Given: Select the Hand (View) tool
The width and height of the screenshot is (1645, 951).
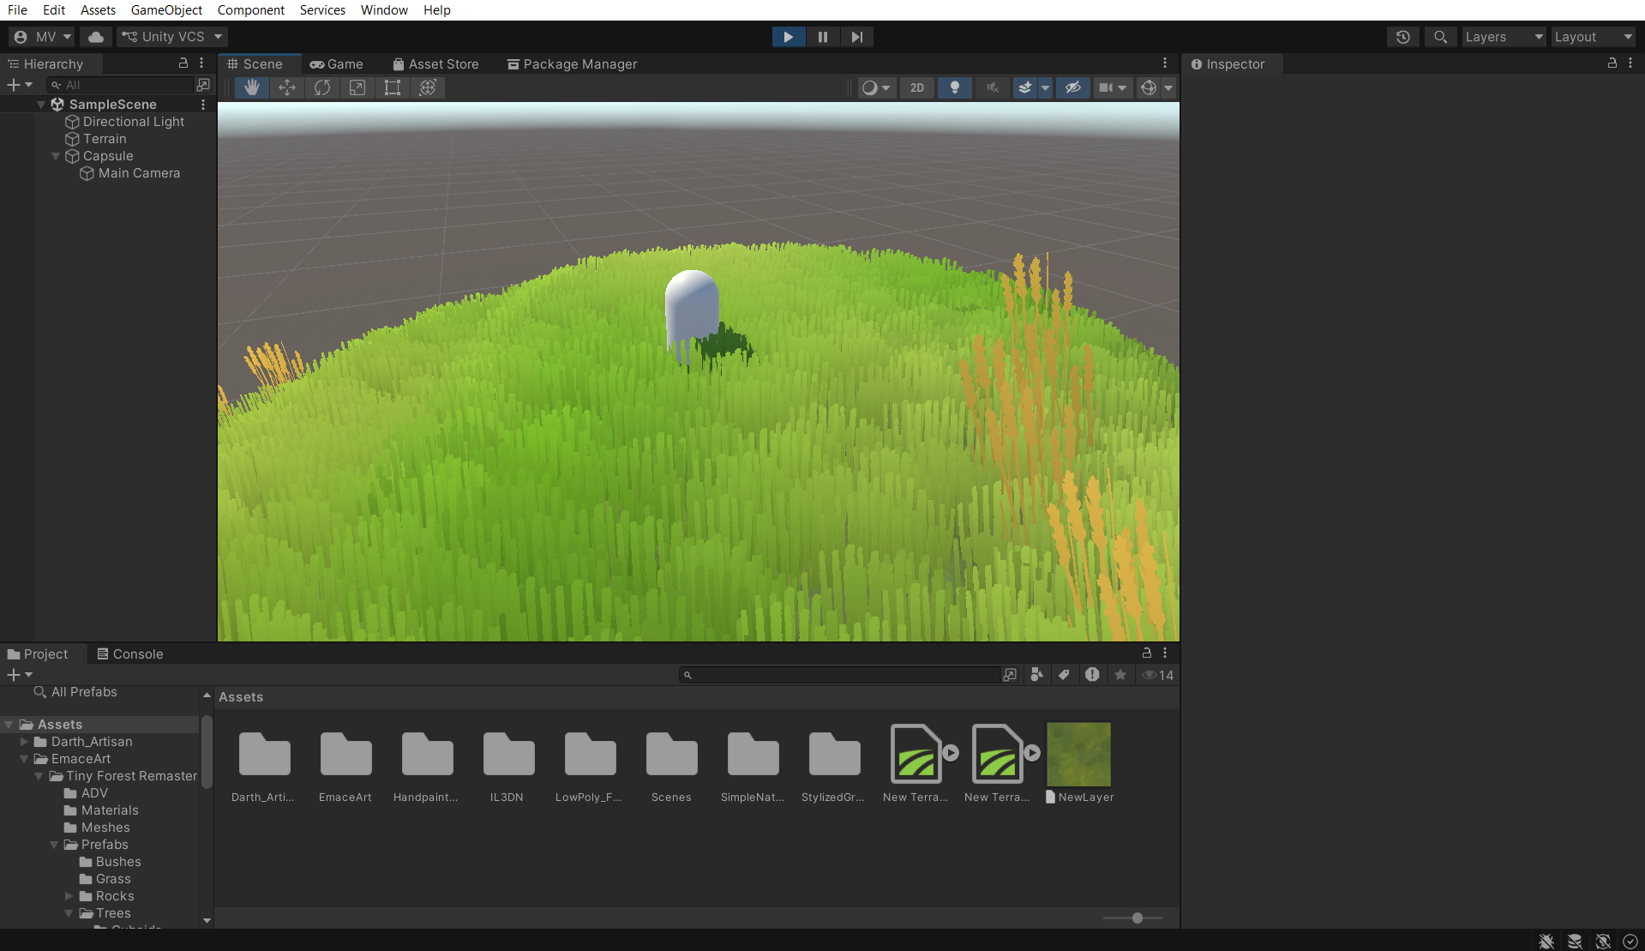Looking at the screenshot, I should [252, 87].
